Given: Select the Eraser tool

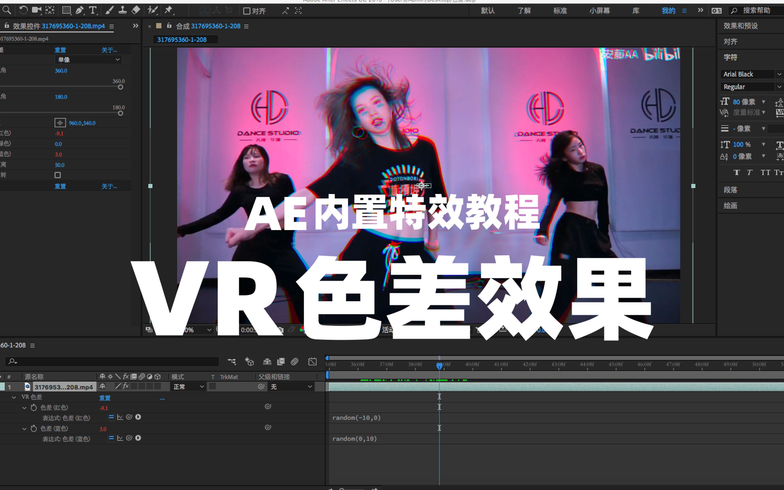Looking at the screenshot, I should tap(136, 10).
